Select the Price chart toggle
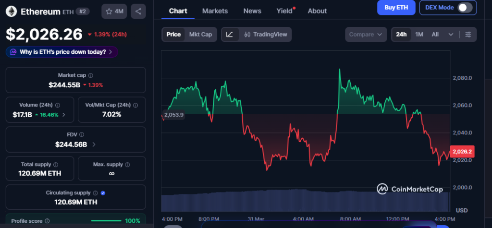Image resolution: width=492 pixels, height=228 pixels. tap(173, 34)
